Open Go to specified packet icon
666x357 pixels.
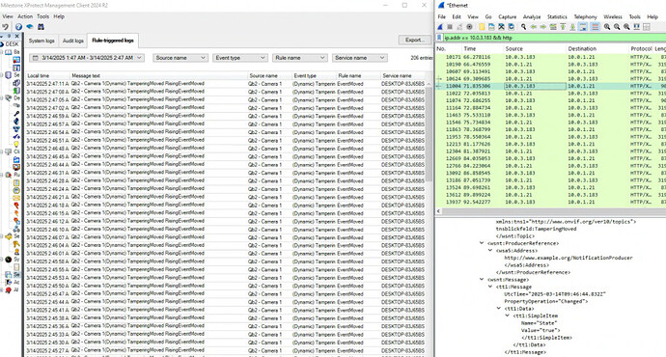553,27
